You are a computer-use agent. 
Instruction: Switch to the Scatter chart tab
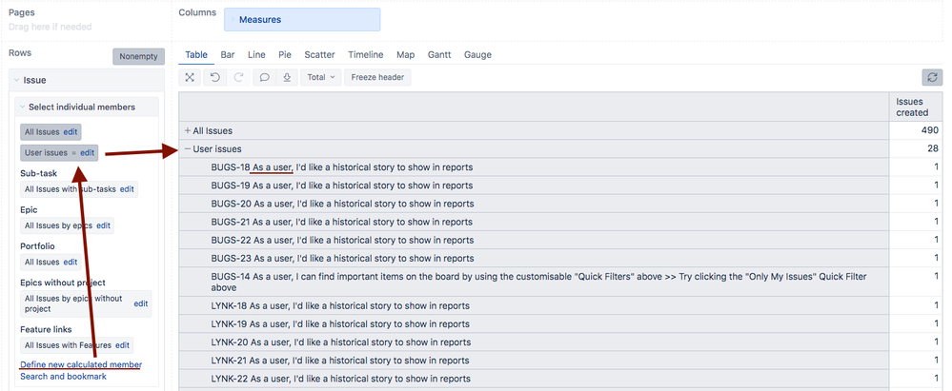pos(319,54)
